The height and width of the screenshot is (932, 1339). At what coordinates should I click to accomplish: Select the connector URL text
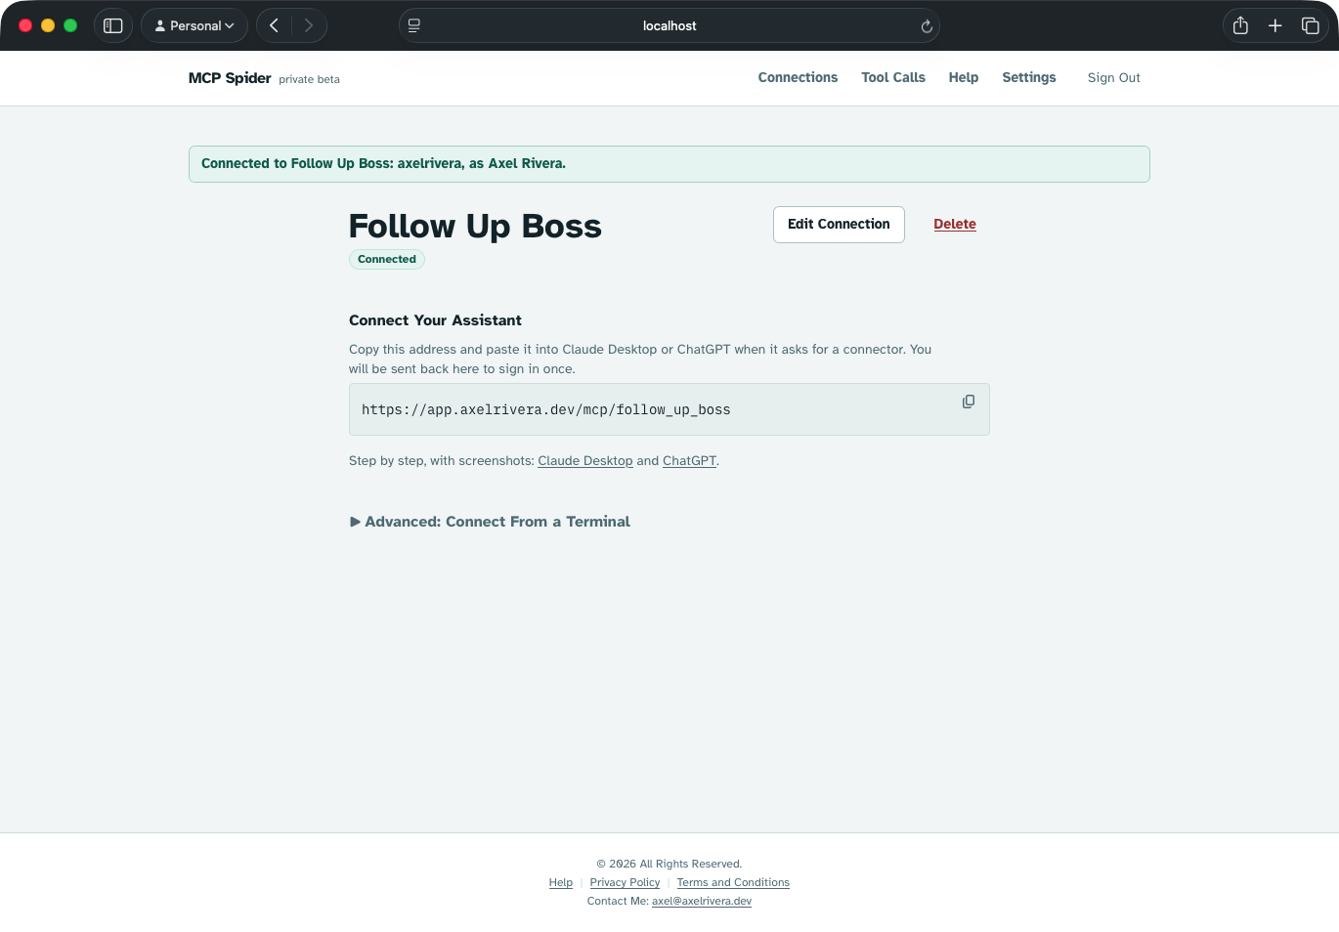[546, 410]
